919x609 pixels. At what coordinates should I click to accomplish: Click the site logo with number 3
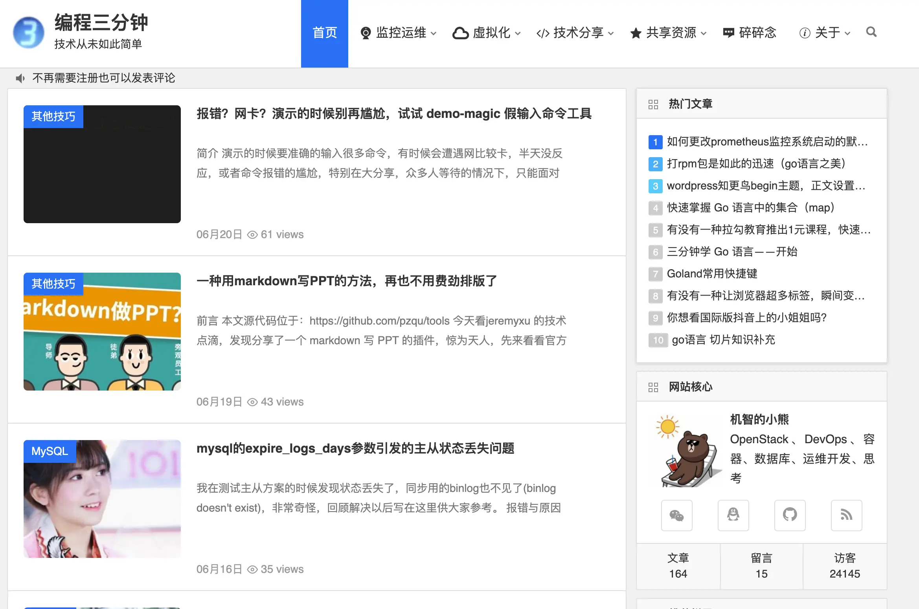click(x=28, y=33)
